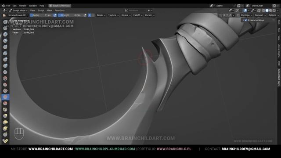Click the Blender logo icon

point(3,6)
